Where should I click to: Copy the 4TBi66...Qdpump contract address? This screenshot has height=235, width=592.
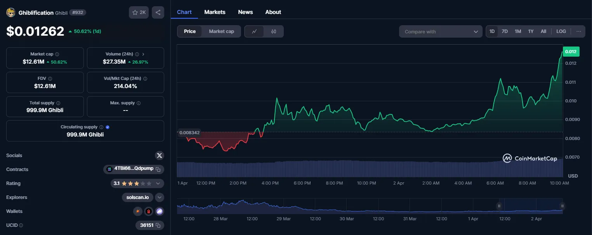pos(158,169)
